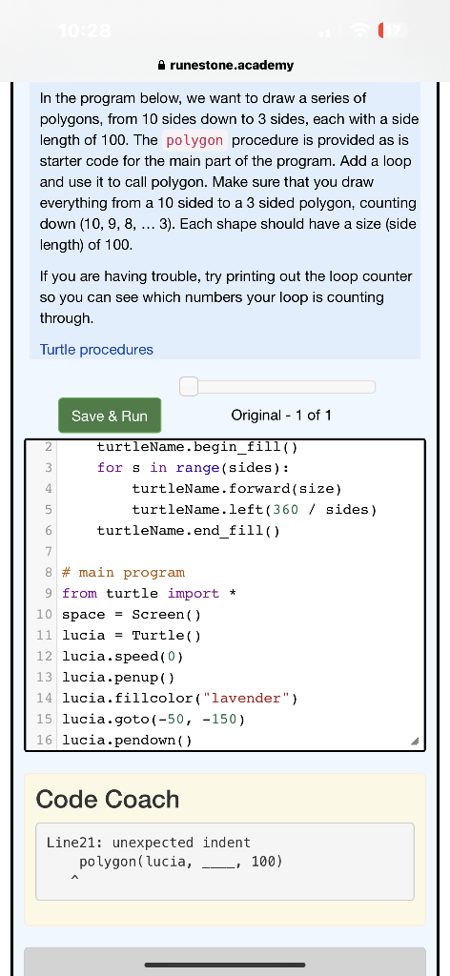
Task: Click line 'lucia.speed(0)'
Action: (123, 657)
